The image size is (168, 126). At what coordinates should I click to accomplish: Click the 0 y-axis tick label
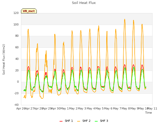[x=18, y=82]
